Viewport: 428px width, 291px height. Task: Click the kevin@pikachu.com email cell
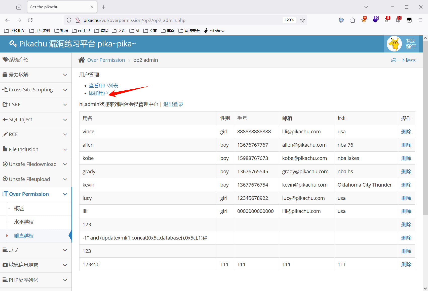[306, 185]
